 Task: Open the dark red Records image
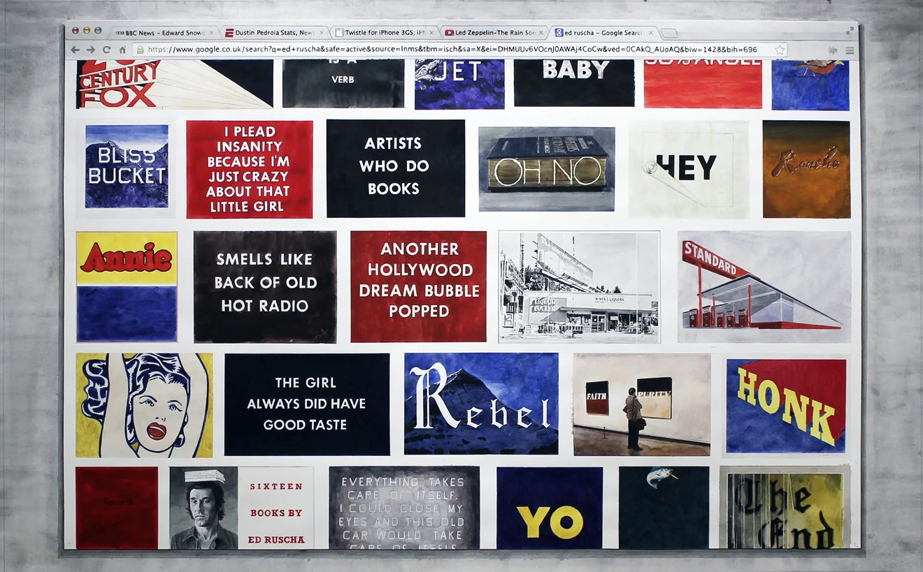click(117, 508)
